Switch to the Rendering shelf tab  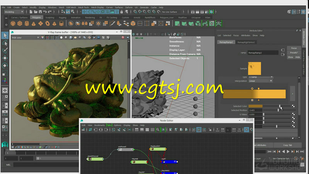90,17
